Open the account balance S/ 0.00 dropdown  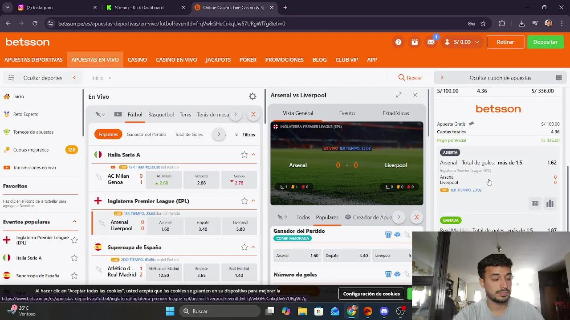point(463,42)
